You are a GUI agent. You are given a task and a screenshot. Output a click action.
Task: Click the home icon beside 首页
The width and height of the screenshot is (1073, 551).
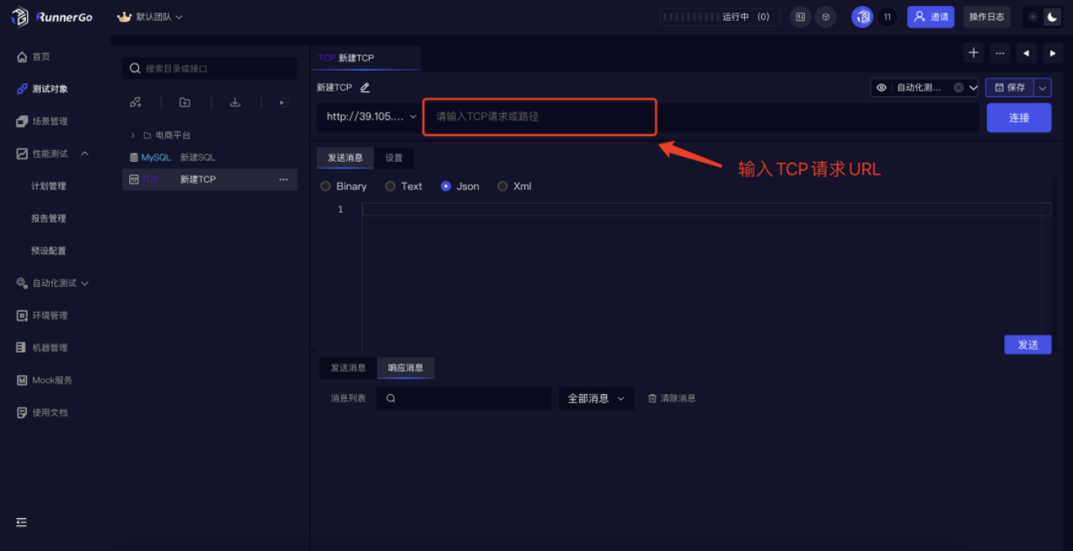click(x=22, y=57)
